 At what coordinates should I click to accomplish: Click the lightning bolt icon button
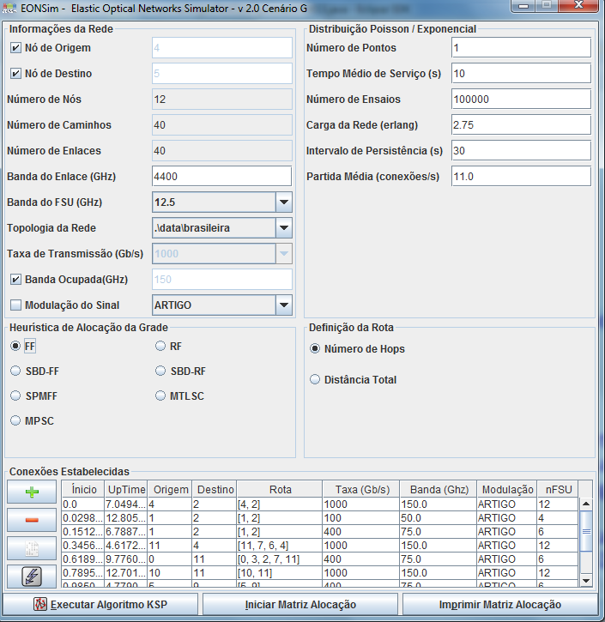tap(32, 577)
